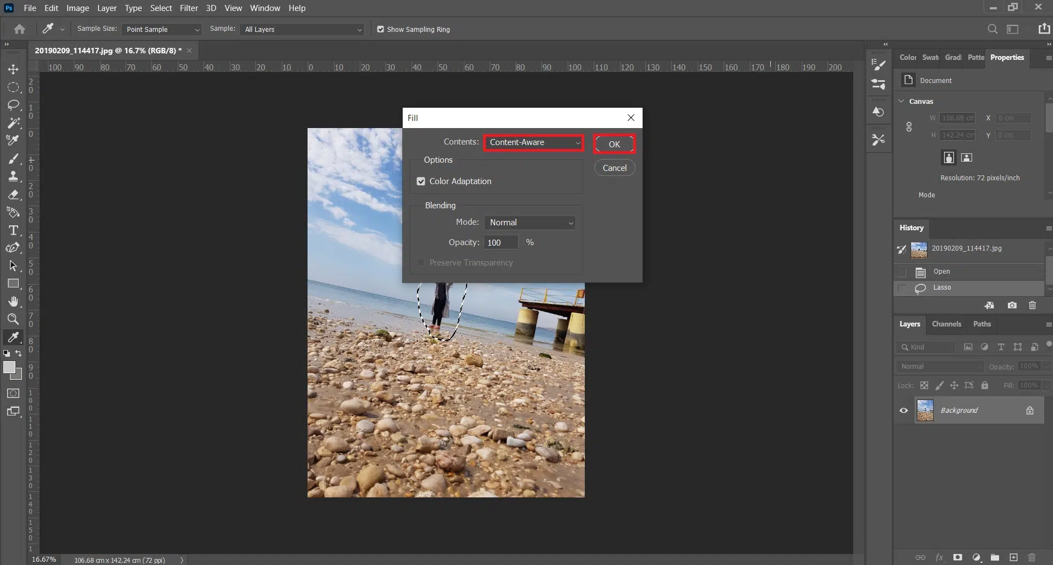Select the Eraser tool
The image size is (1053, 565).
pyautogui.click(x=13, y=195)
